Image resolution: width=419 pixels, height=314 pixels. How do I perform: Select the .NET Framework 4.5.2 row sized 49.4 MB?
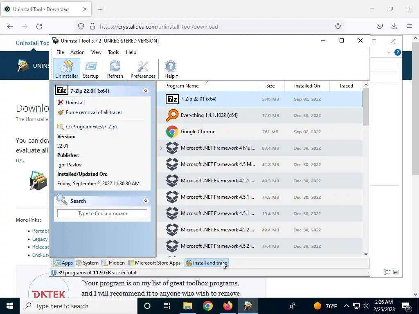point(259,230)
